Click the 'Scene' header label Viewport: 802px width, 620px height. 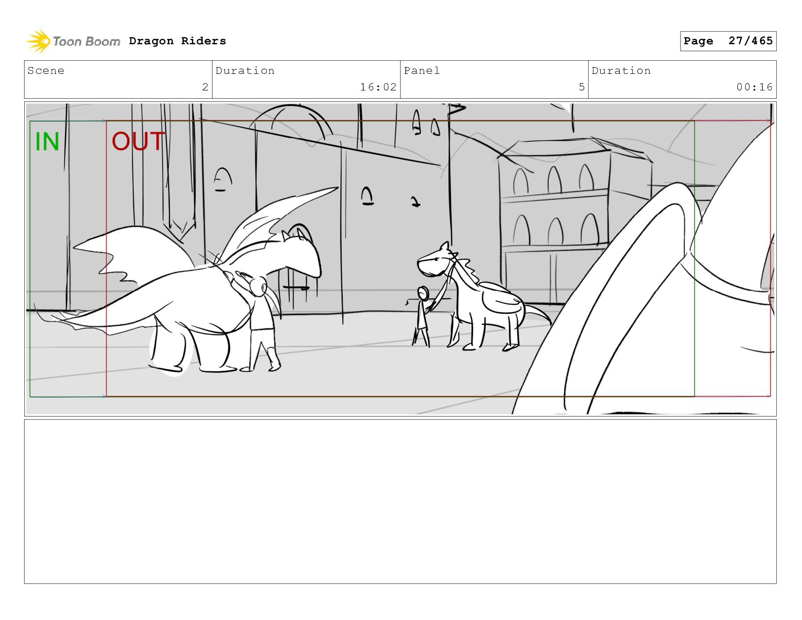point(46,71)
